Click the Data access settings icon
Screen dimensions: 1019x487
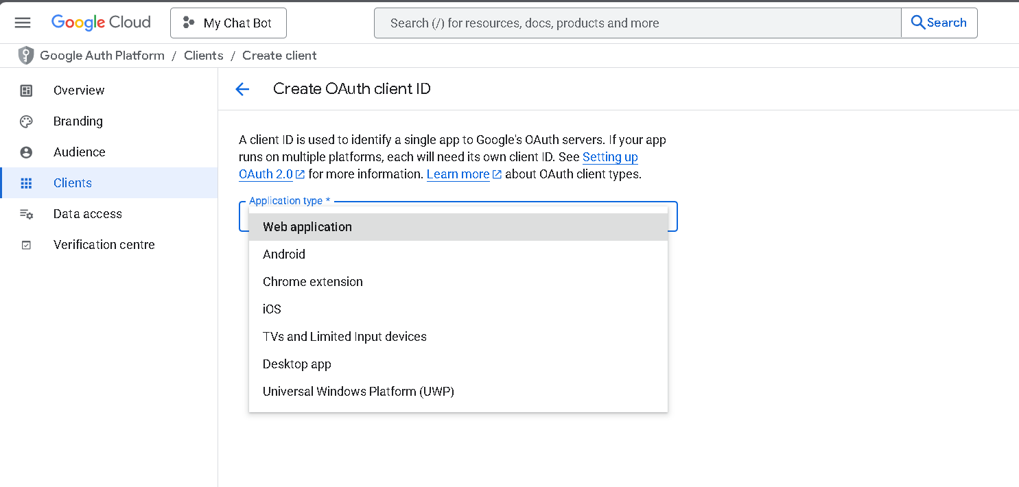[x=26, y=214]
